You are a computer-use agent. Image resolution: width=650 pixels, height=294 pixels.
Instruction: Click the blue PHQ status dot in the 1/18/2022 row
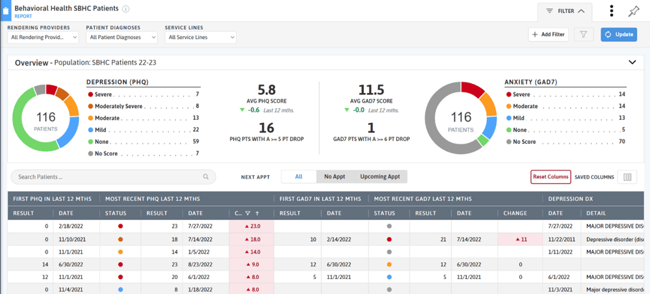[x=120, y=289]
